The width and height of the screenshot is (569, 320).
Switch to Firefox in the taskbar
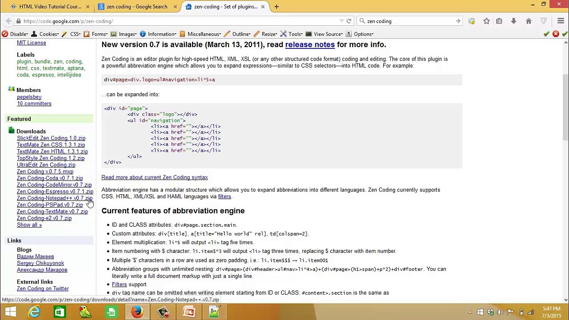[x=137, y=312]
